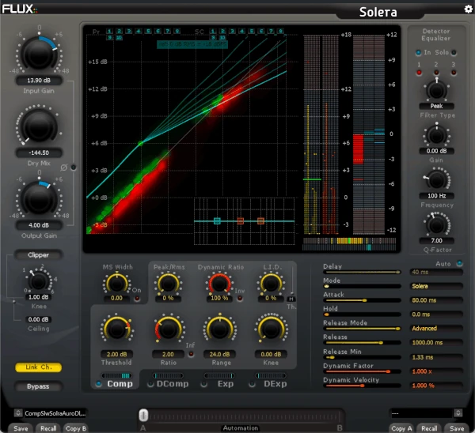
Task: Click the Filter Type knob in Detector Equalizer
Action: (x=436, y=90)
